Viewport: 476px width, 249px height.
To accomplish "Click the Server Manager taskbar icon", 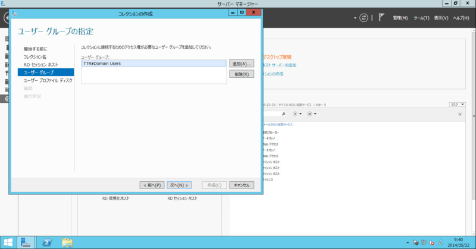I will coord(26,242).
